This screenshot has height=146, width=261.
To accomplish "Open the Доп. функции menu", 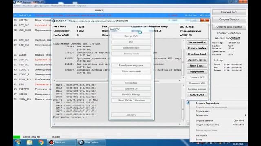I will coord(41,6).
